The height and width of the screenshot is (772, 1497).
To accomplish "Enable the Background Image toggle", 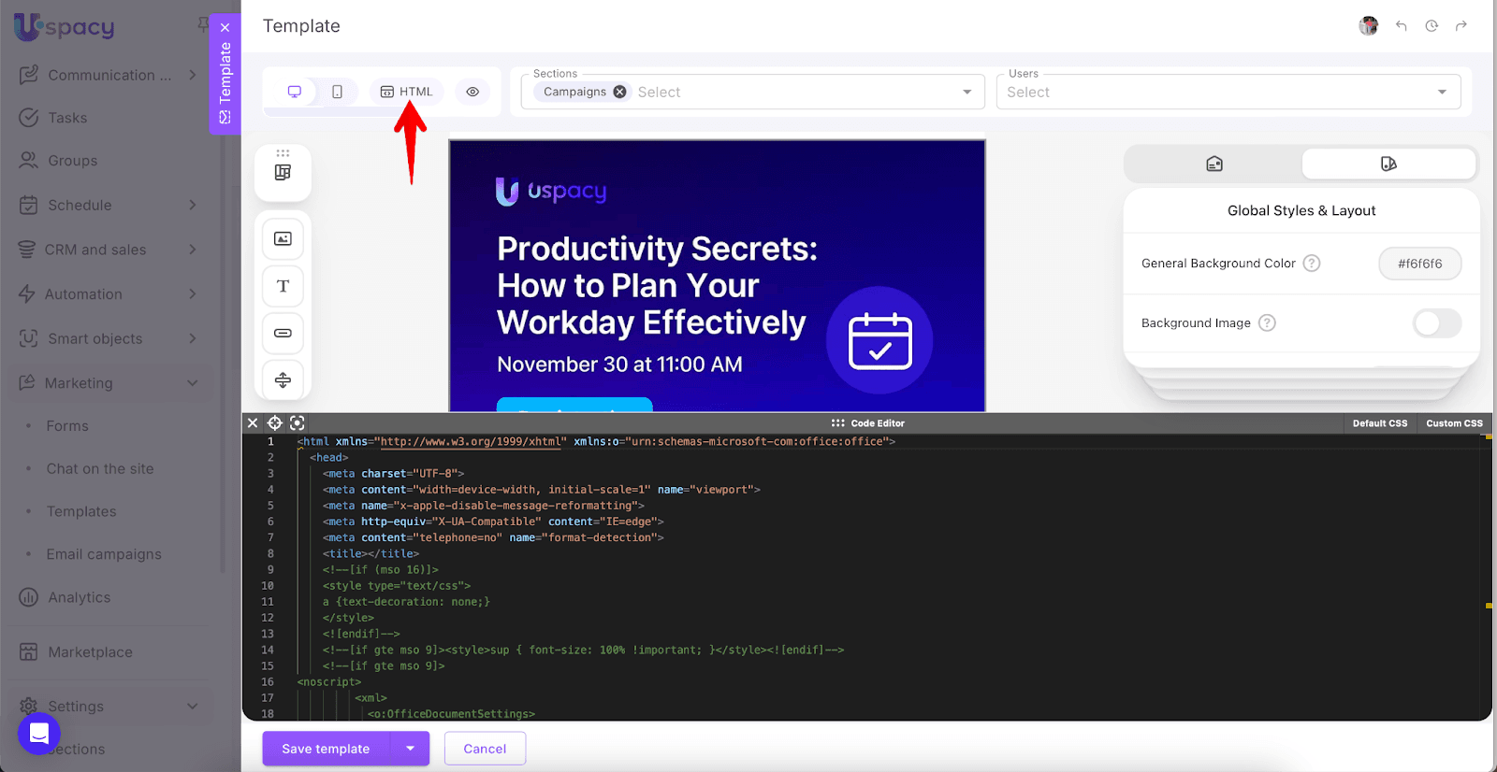I will [x=1437, y=323].
